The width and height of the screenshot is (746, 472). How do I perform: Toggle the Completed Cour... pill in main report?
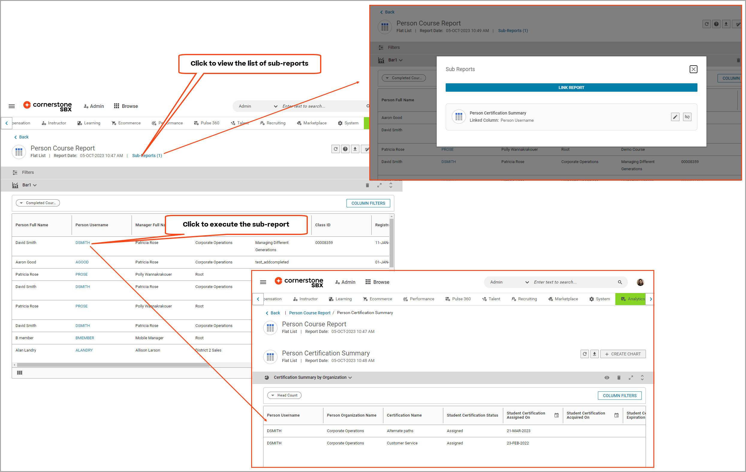(38, 203)
